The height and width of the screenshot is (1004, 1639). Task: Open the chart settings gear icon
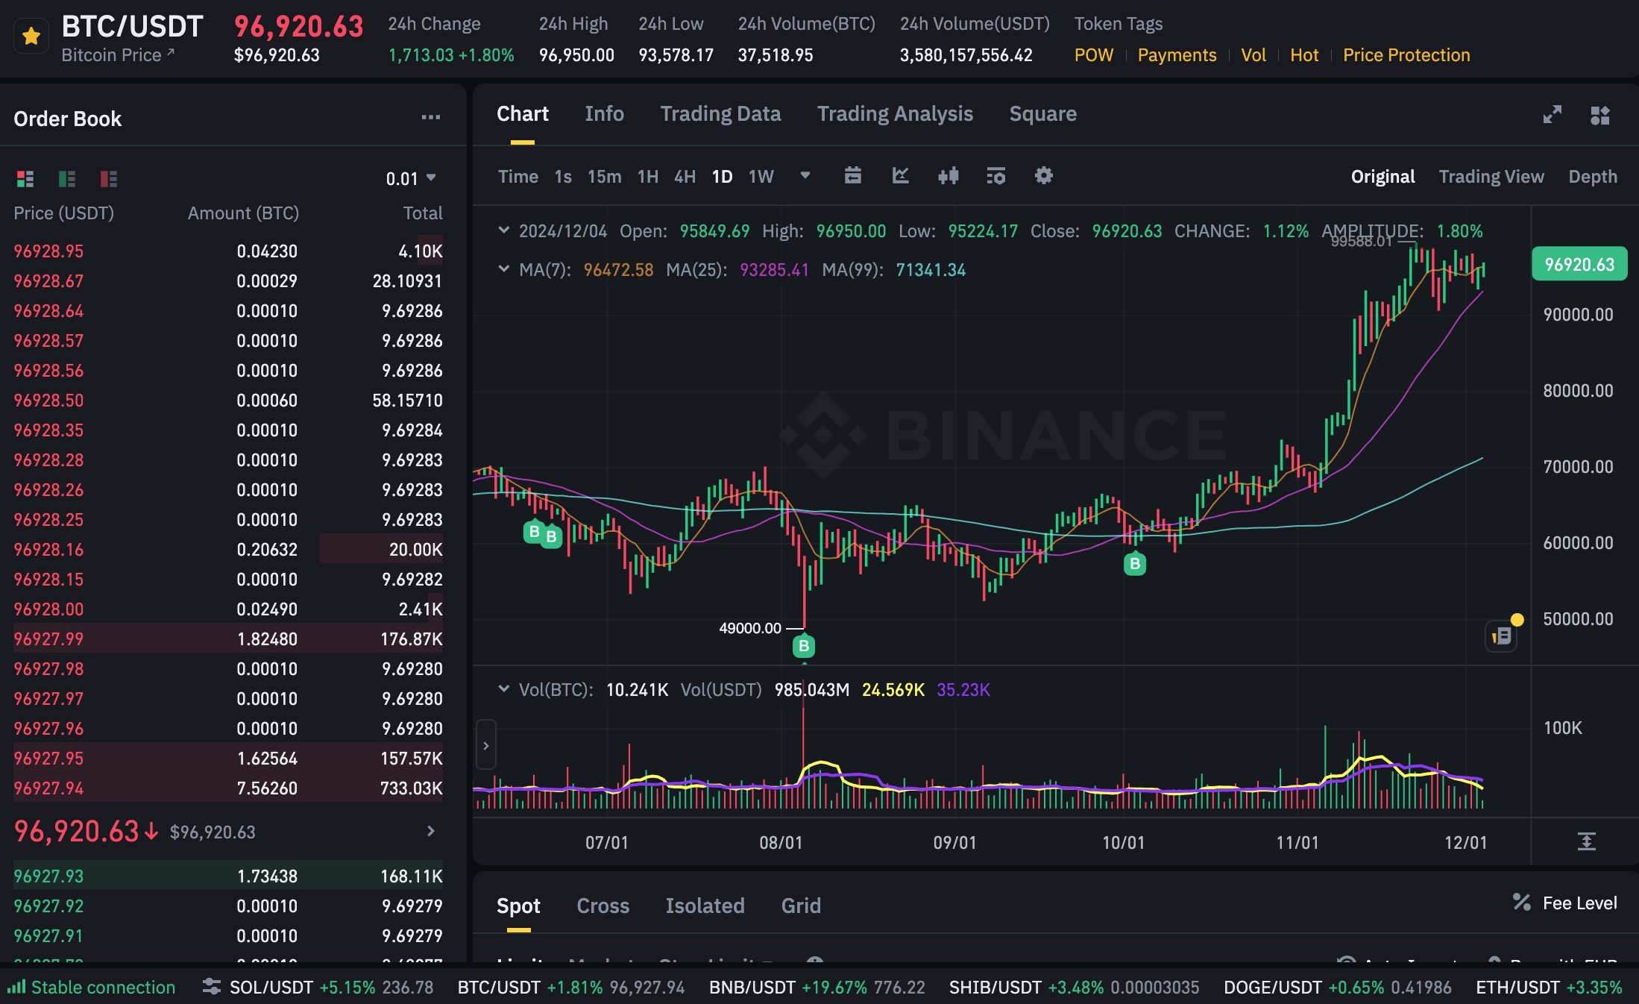coord(1043,176)
